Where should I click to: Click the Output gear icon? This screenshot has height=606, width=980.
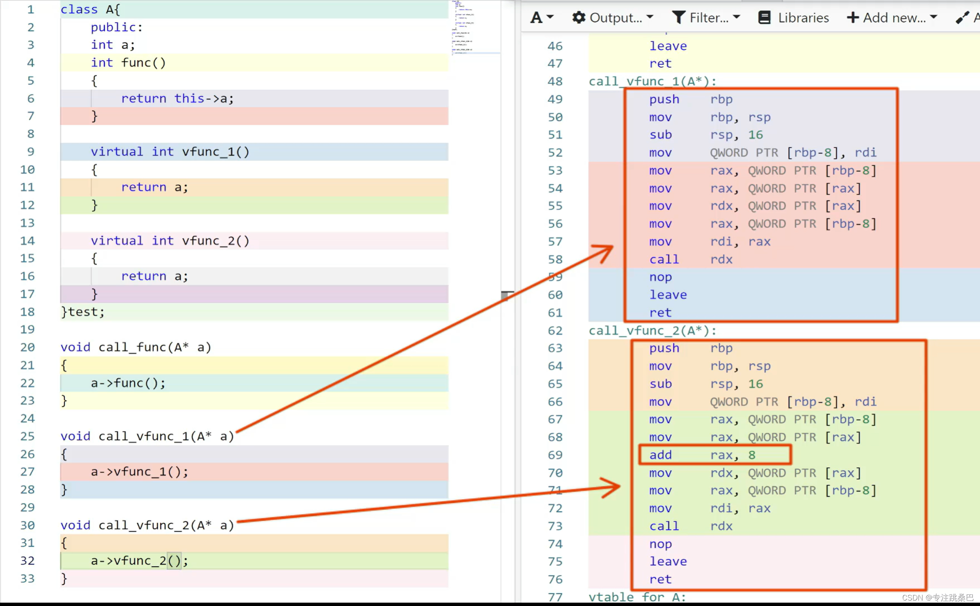click(579, 18)
